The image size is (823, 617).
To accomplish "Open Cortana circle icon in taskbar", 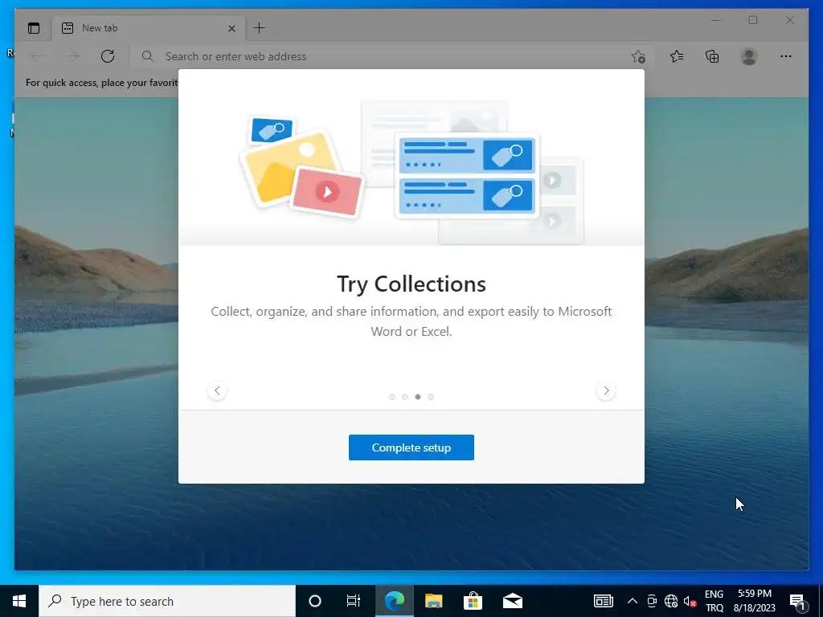I will click(315, 601).
